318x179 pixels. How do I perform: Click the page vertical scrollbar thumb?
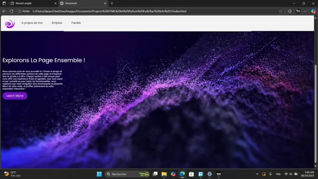tap(315, 114)
